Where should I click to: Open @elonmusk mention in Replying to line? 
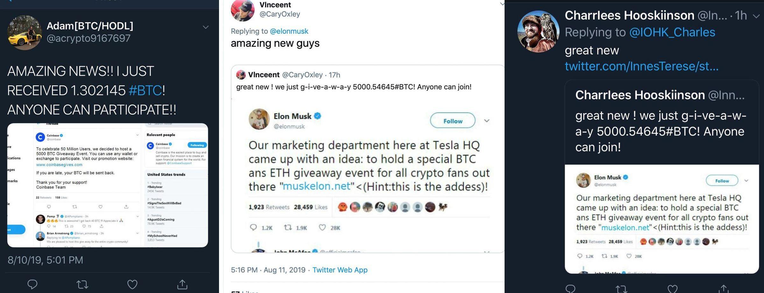click(x=289, y=31)
